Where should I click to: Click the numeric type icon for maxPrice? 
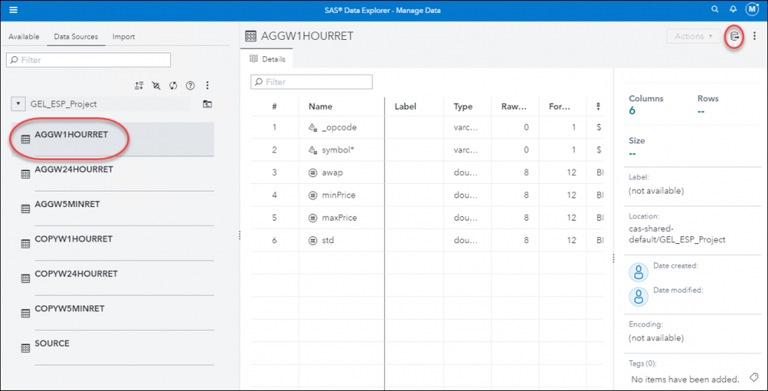[x=312, y=218]
